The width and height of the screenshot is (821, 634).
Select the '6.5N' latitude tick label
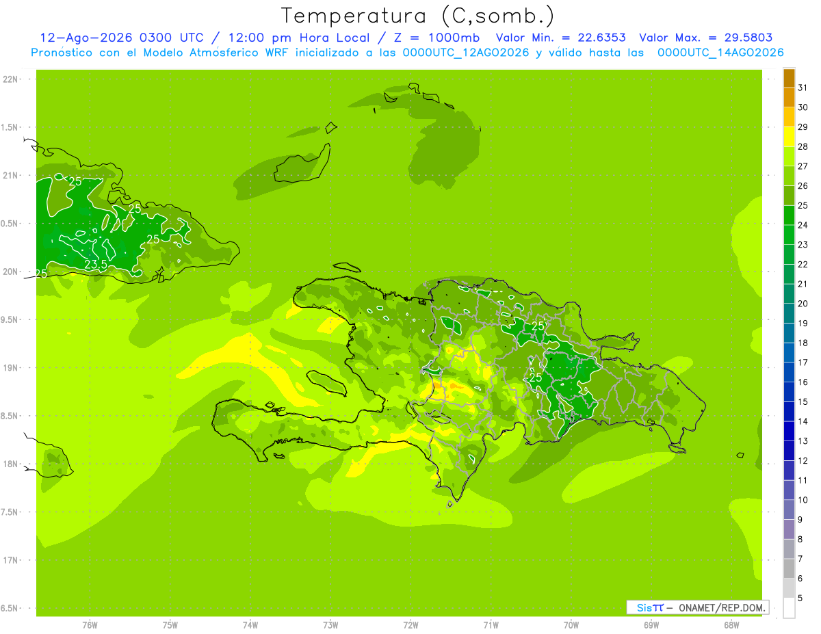pyautogui.click(x=10, y=608)
